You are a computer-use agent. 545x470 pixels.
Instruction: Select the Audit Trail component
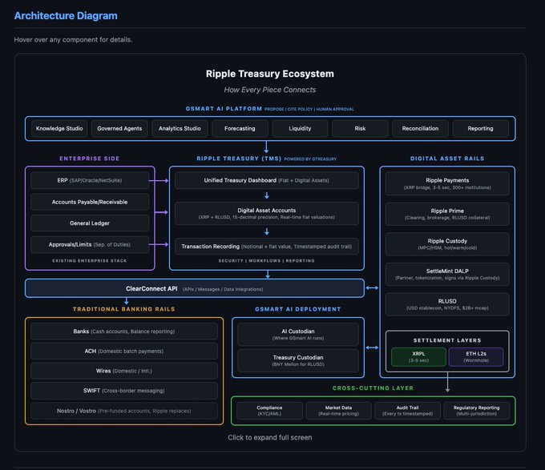click(408, 411)
